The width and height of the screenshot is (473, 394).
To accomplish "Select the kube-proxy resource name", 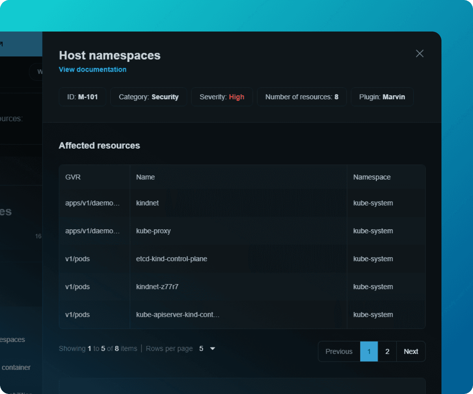I will click(x=153, y=231).
